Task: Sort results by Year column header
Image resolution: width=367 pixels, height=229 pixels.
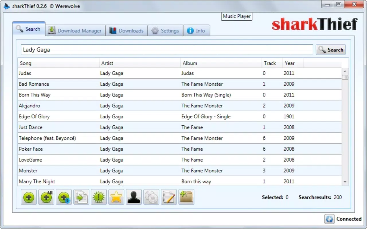Action: point(293,63)
